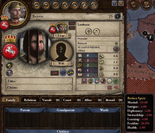
Task: Open the Technology gears icon
Action: (x=55, y=5)
